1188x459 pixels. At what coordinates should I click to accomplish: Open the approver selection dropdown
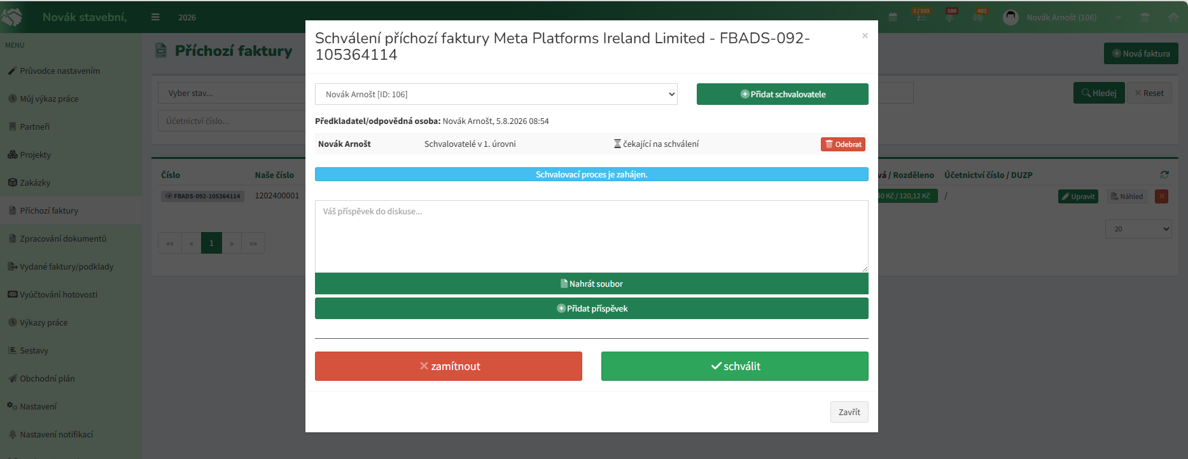point(496,94)
